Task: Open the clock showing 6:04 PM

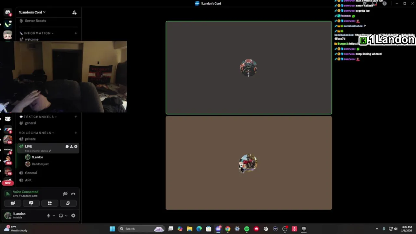Action: tap(407, 229)
